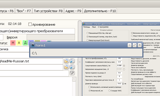Minimize the Form1 window
This screenshot has height=96, width=160.
[x=130, y=45]
